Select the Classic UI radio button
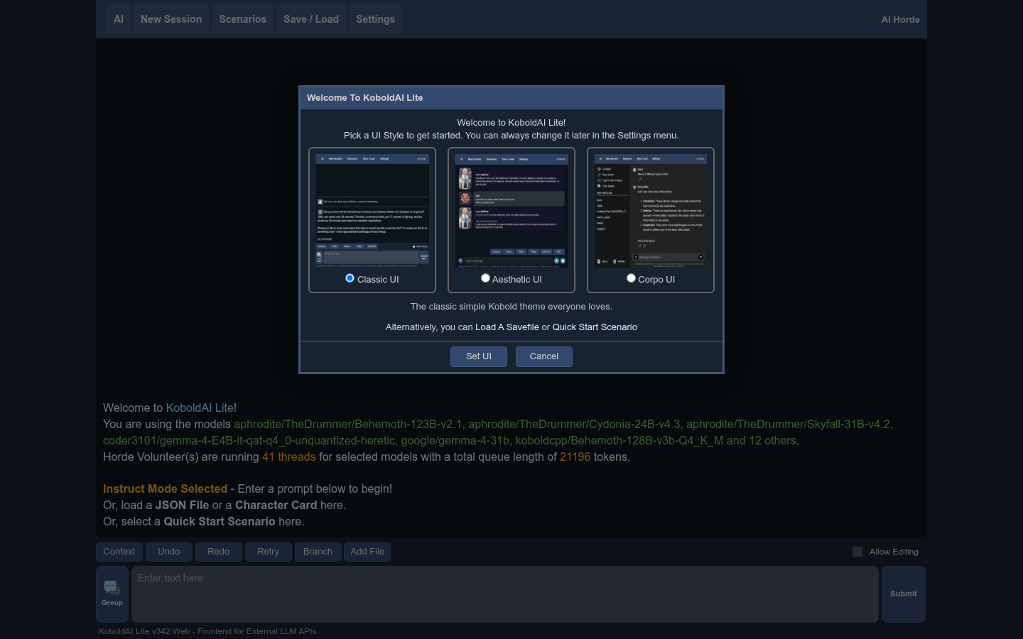1023x639 pixels. pos(350,278)
